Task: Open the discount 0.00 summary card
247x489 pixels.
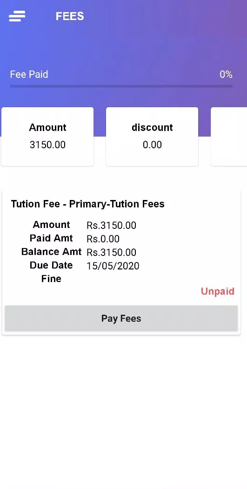Action: point(152,137)
